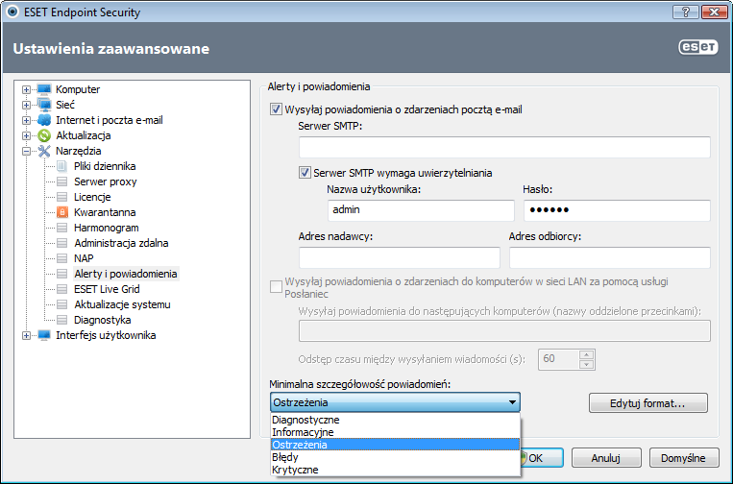Expand Internet i poczta e-mail node

point(27,120)
